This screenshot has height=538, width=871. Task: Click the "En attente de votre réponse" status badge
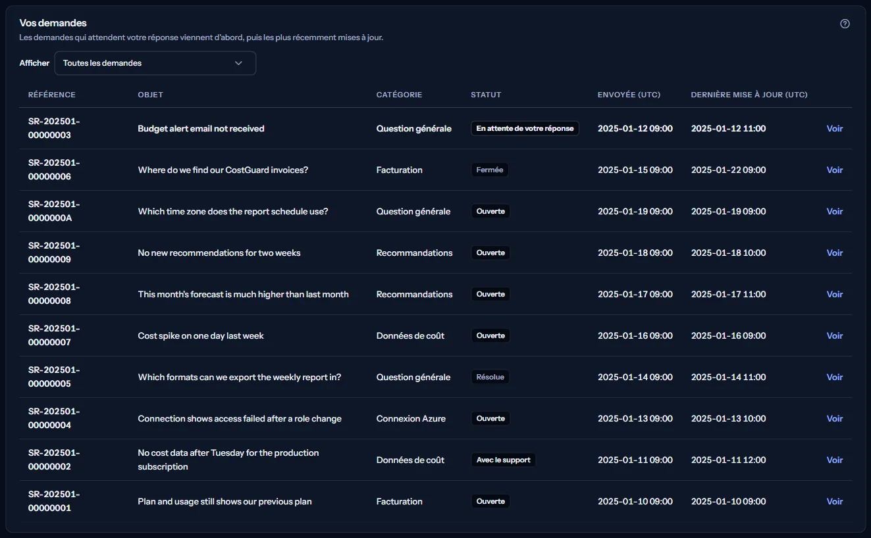click(x=525, y=129)
